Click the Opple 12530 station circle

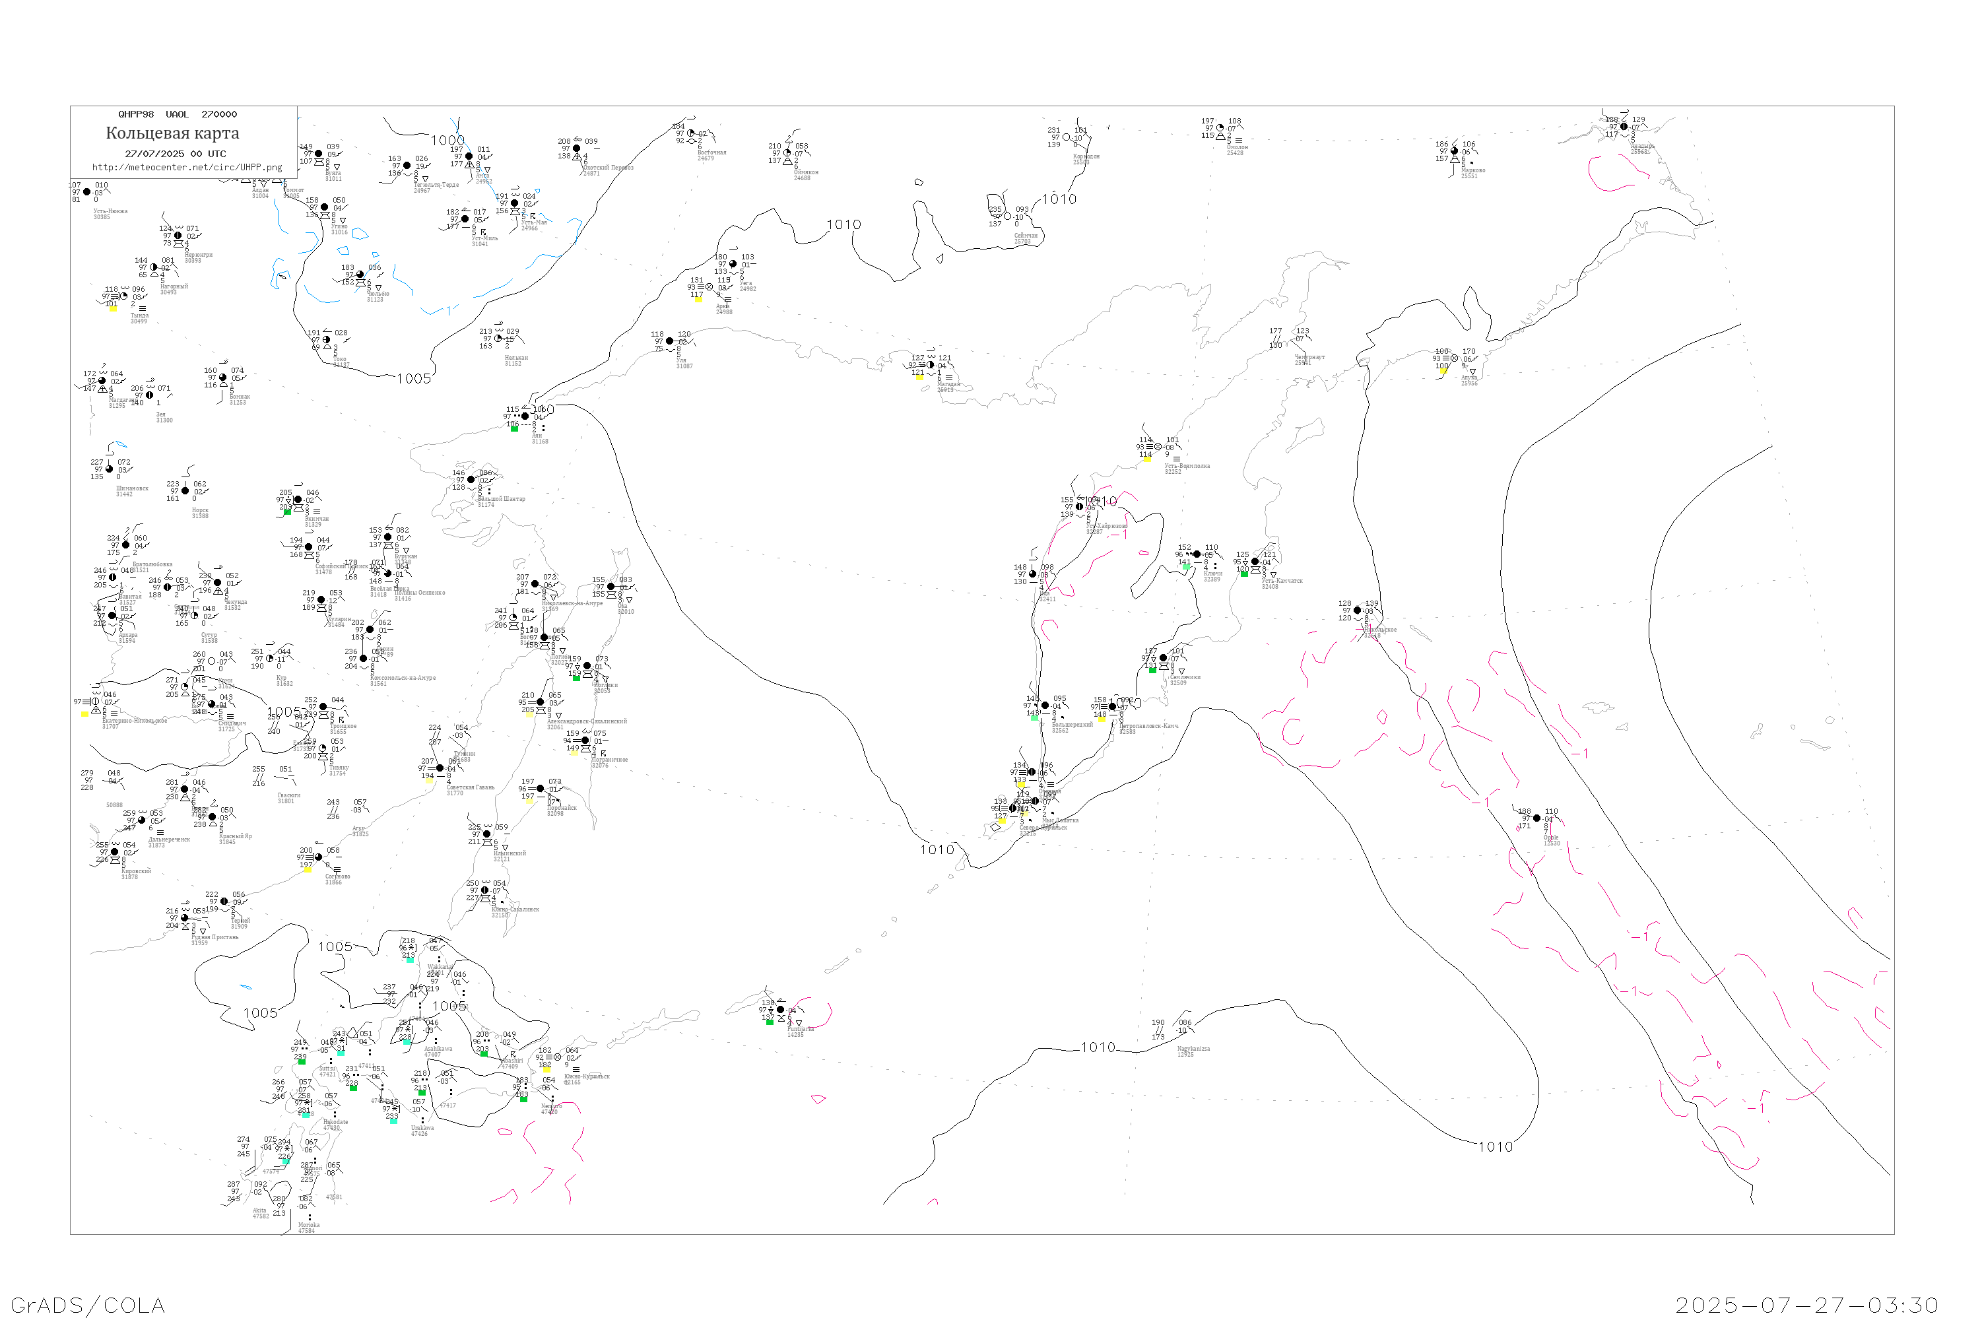1536,818
